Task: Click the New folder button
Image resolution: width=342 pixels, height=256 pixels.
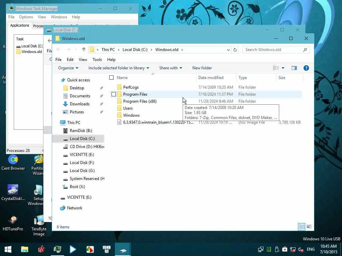Action: [202, 68]
